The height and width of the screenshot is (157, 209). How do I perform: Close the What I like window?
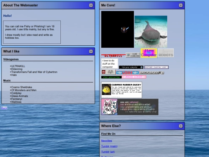coord(91,52)
